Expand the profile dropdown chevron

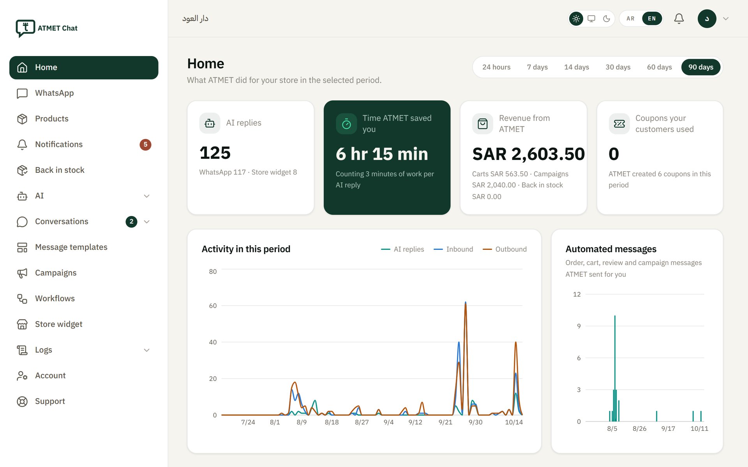[726, 18]
